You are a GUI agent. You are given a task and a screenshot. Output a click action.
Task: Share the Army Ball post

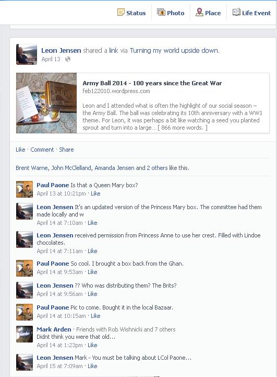[66, 150]
